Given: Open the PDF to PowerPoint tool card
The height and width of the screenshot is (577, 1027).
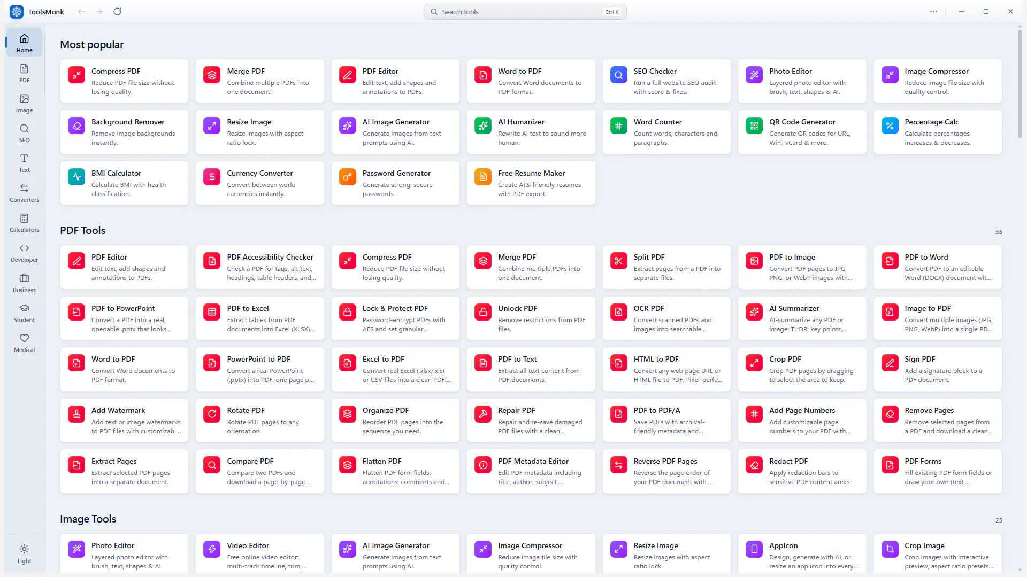Looking at the screenshot, I should tap(124, 318).
